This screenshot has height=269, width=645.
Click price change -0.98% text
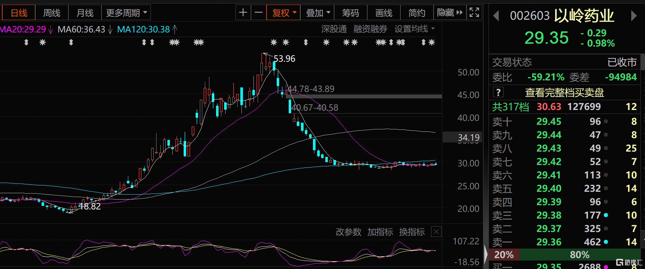597,43
